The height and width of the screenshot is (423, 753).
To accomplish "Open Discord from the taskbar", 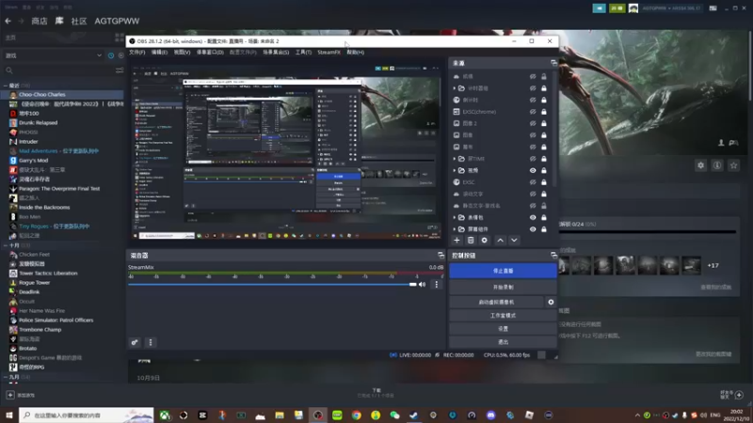I will (490, 415).
